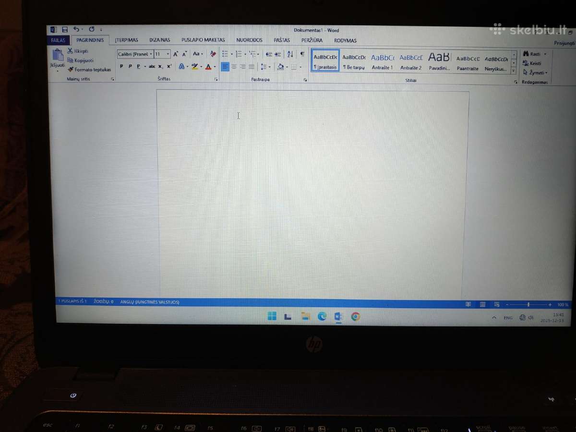The image size is (576, 432).
Task: Open underline style dropdown arrow
Action: coord(144,67)
